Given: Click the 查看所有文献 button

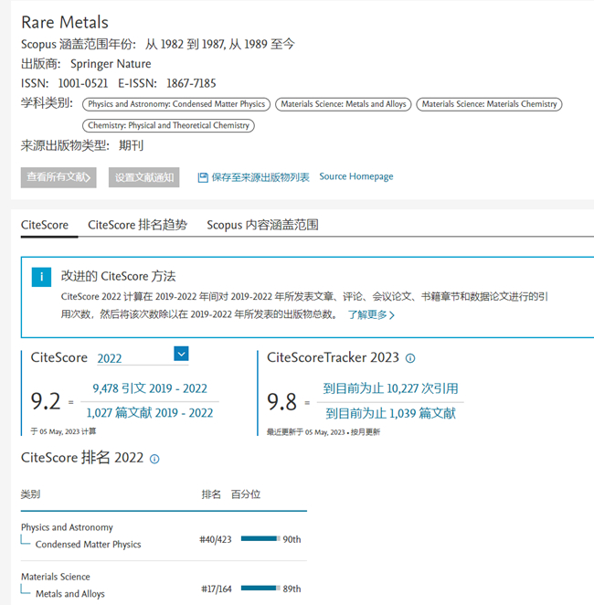Looking at the screenshot, I should pyautogui.click(x=59, y=177).
